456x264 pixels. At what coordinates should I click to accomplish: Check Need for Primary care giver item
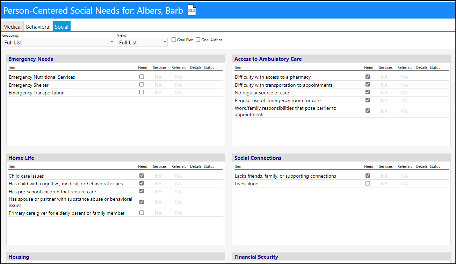pos(142,213)
